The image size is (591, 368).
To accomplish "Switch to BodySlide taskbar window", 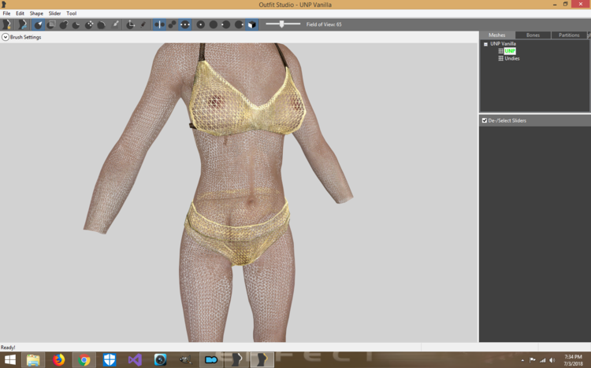I will (x=236, y=360).
